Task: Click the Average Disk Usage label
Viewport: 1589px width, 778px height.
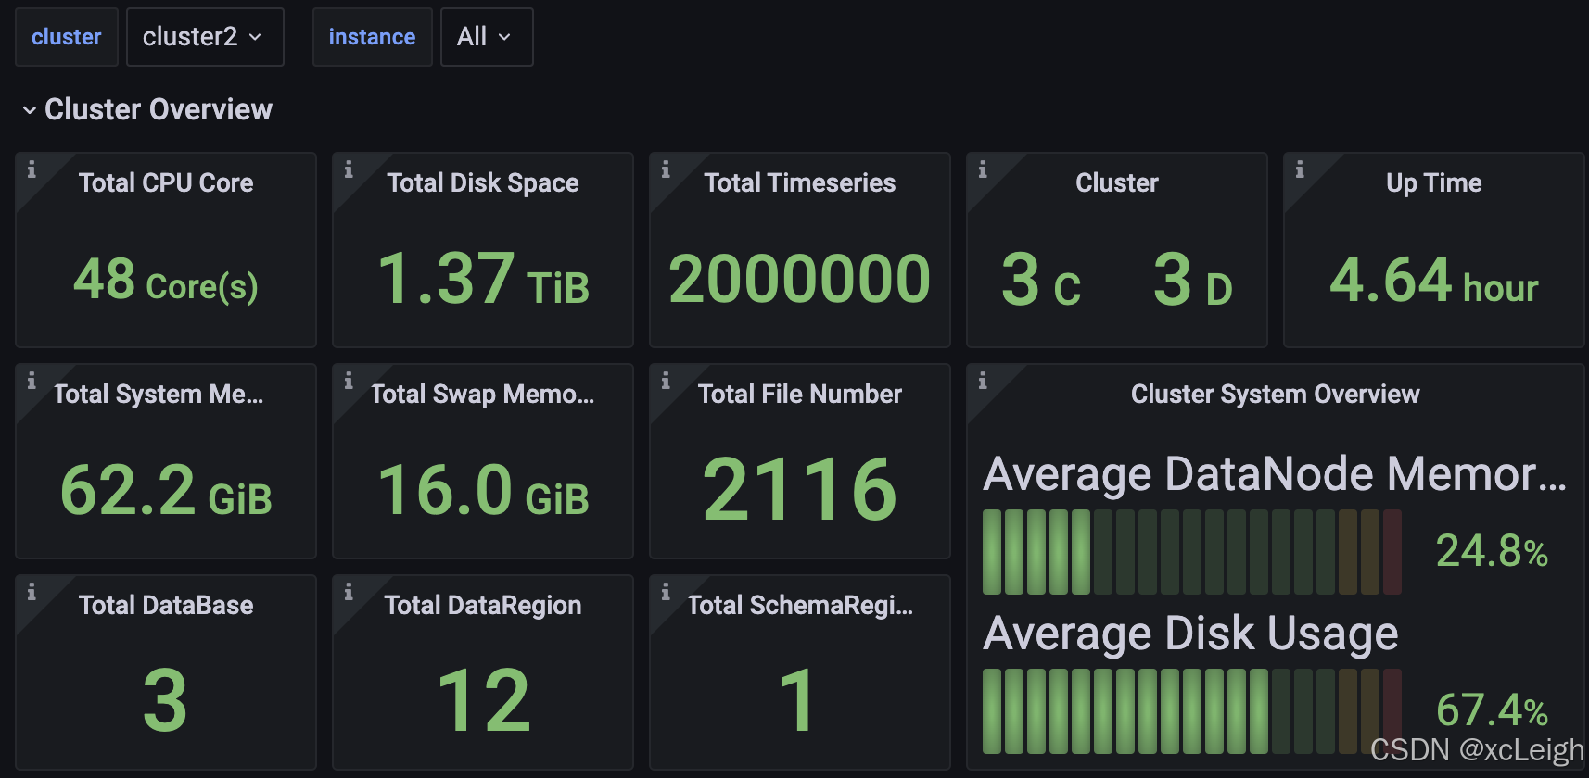Action: click(x=1190, y=634)
